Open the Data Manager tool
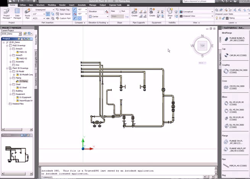250x179 pixels. point(17,14)
